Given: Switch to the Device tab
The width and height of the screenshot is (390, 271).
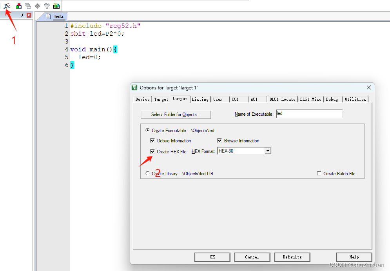Looking at the screenshot, I should (x=143, y=99).
